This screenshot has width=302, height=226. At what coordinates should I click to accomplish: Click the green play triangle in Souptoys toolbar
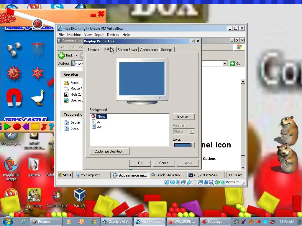coord(7,127)
